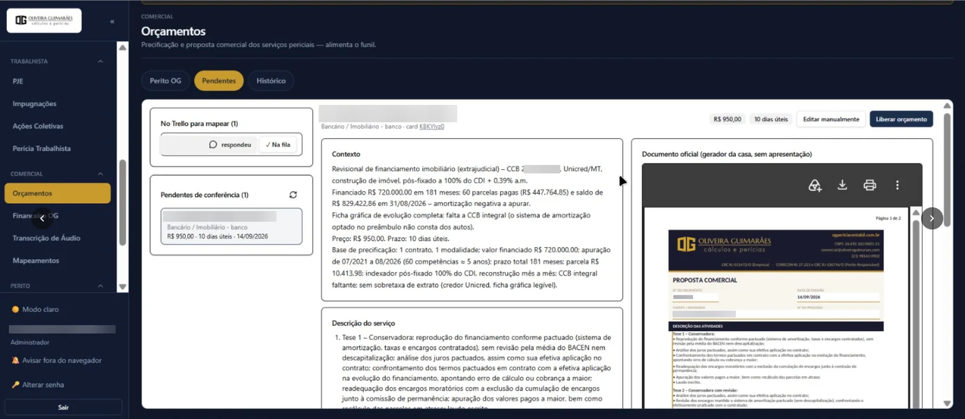965x419 pixels.
Task: Click the 10 dias úteis badge
Action: [771, 119]
